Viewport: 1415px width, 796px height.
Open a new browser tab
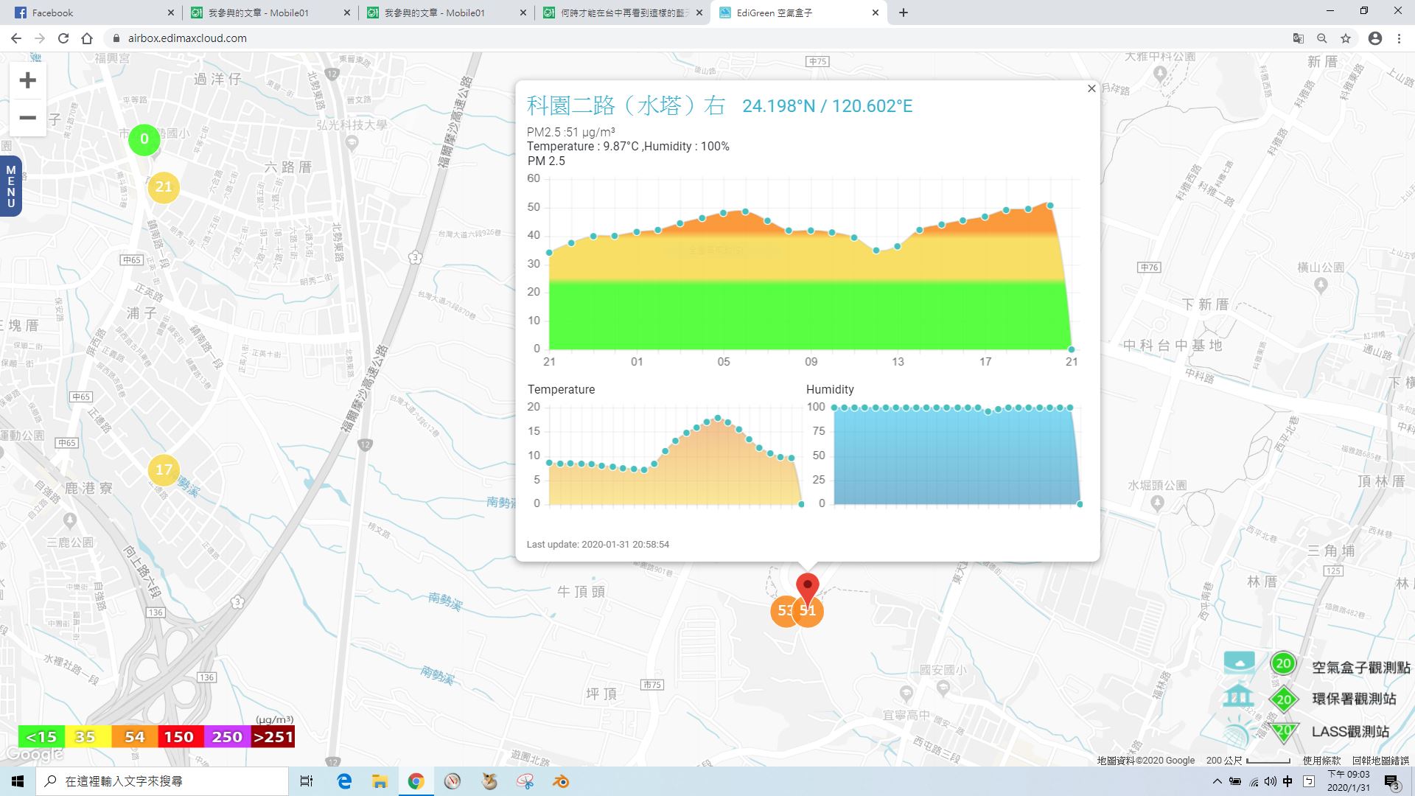click(x=904, y=13)
